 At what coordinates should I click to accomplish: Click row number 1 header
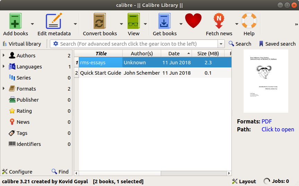[x=77, y=62]
